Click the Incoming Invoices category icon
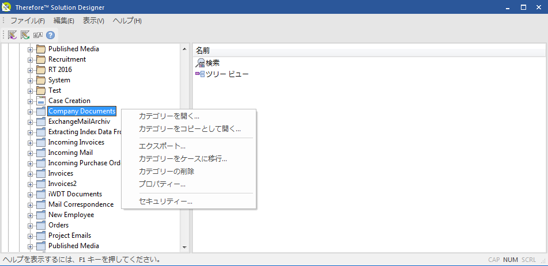The image size is (548, 266). click(x=41, y=142)
